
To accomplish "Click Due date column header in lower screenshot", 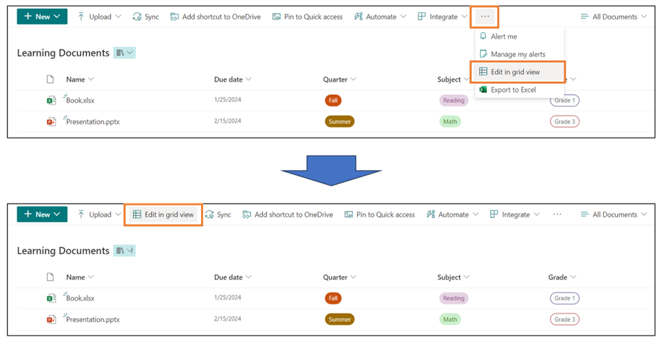I will (232, 277).
